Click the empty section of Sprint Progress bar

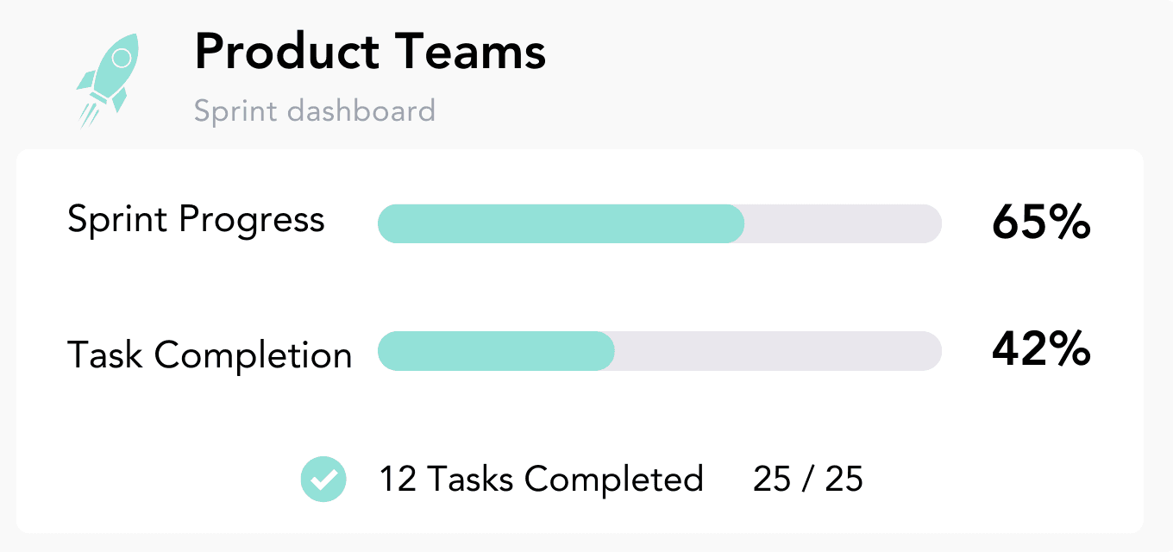click(845, 223)
